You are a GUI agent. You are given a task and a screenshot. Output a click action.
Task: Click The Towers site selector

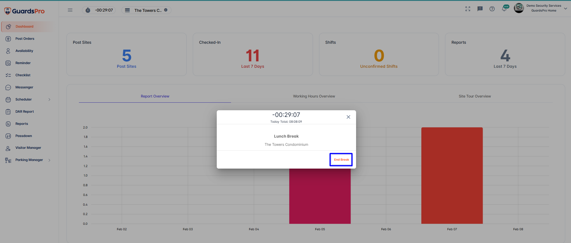[x=146, y=10]
